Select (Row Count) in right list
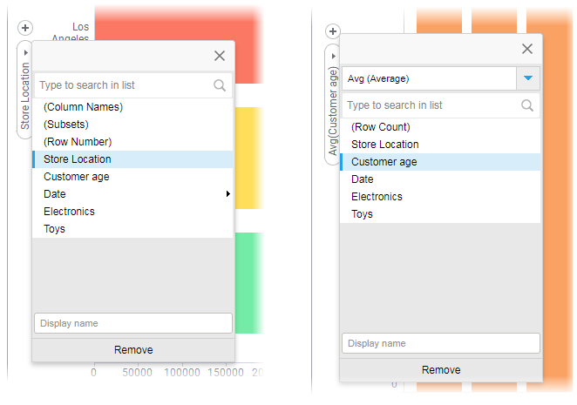 381,127
